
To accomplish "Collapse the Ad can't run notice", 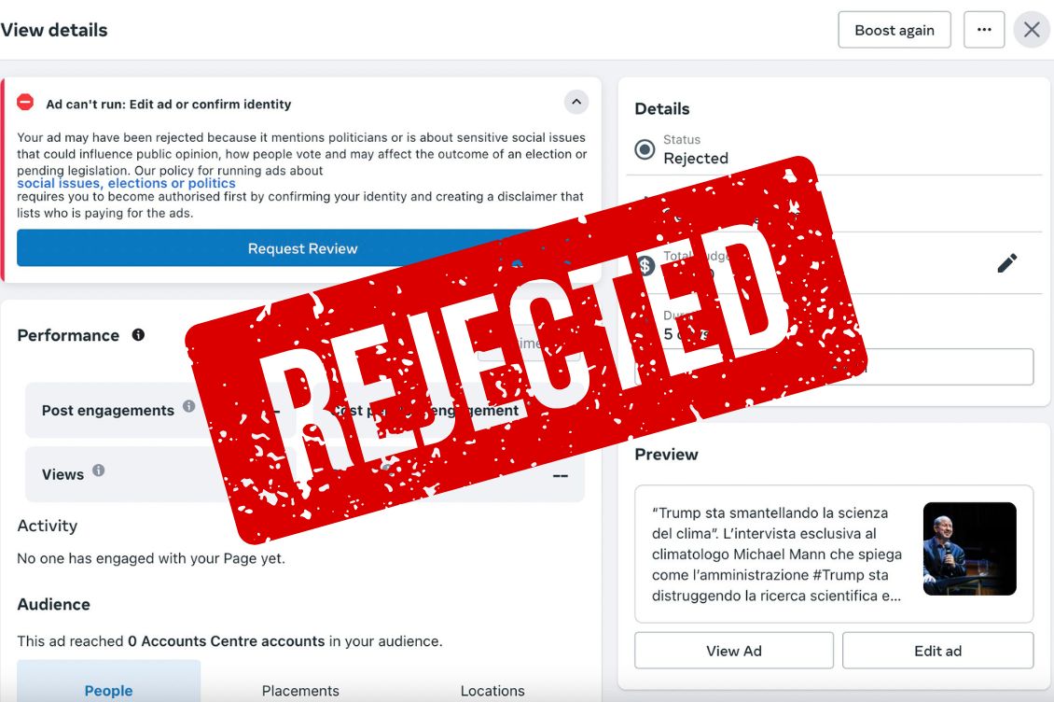I will click(576, 102).
